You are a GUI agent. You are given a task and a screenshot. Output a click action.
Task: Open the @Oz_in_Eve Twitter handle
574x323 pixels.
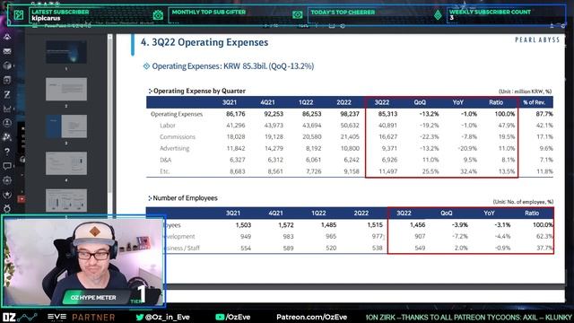tap(168, 317)
